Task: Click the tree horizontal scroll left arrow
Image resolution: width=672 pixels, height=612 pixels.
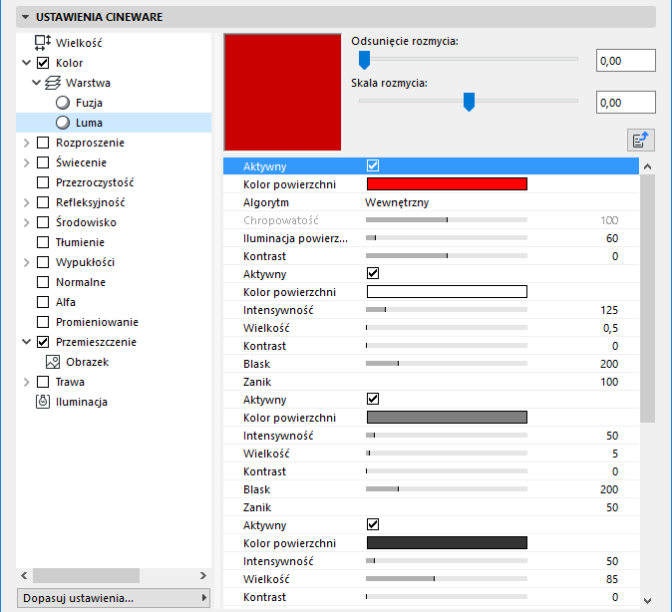Action: [25, 575]
